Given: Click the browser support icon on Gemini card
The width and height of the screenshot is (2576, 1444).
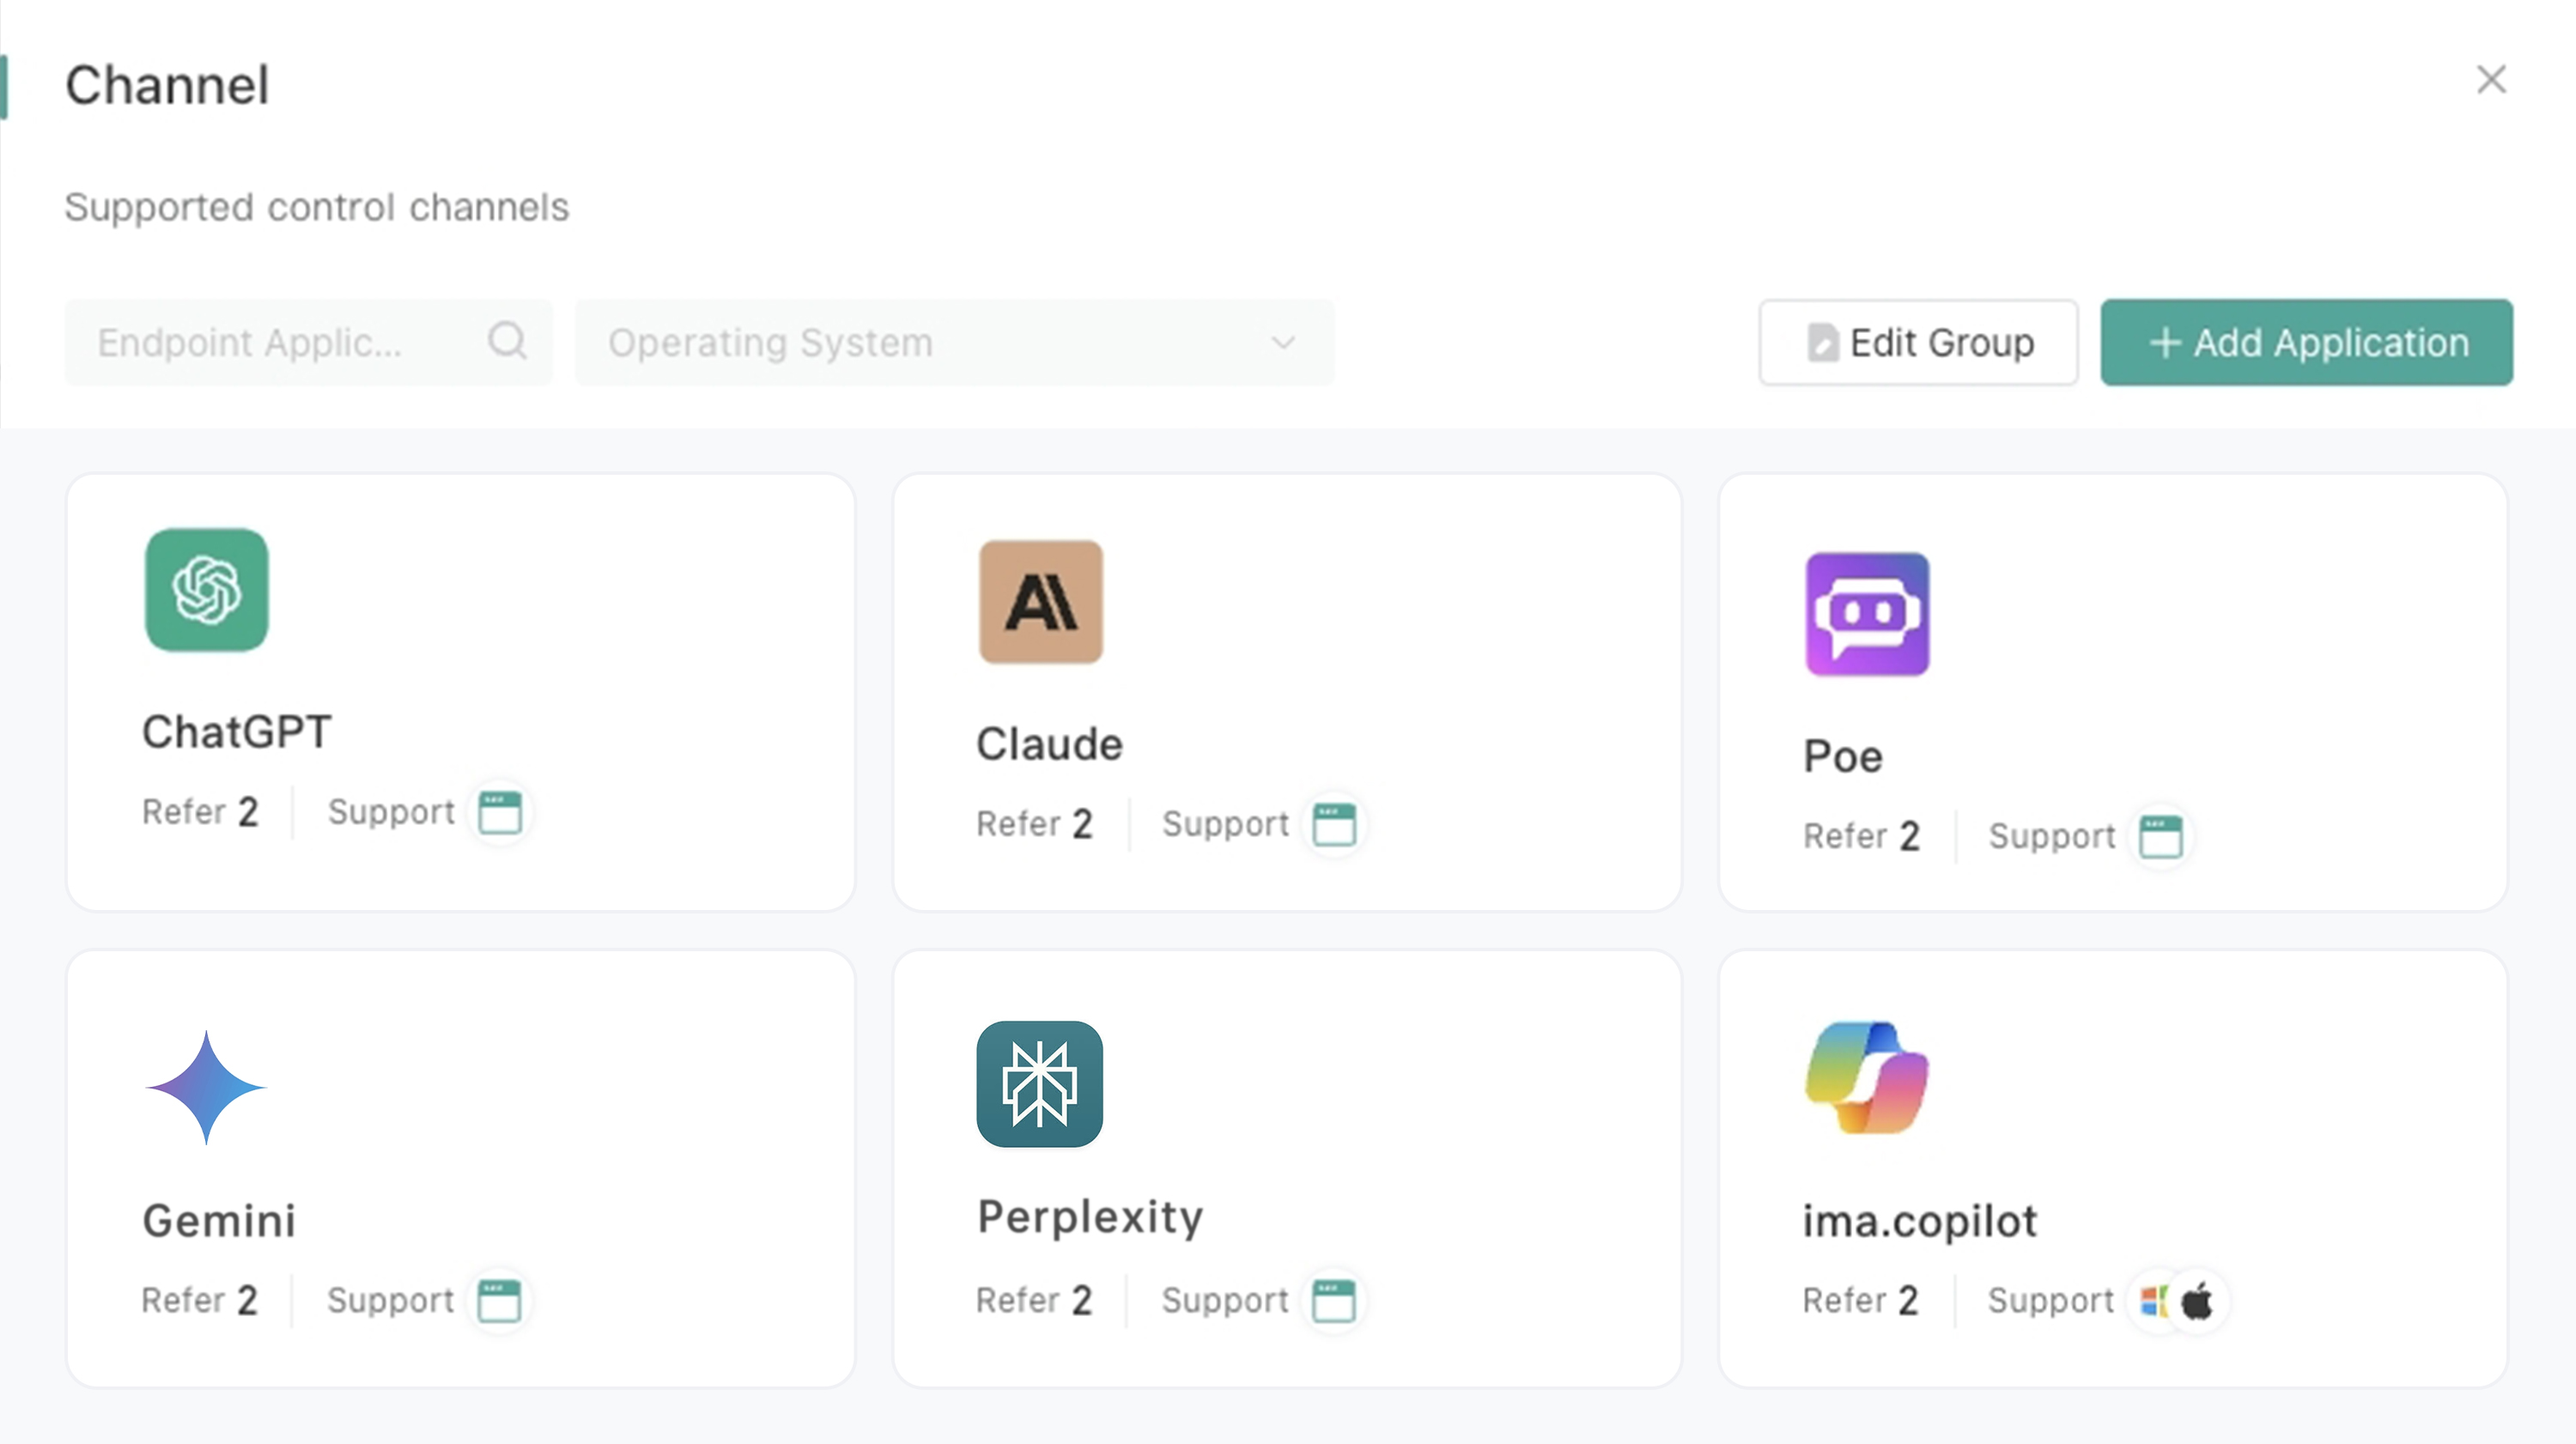Looking at the screenshot, I should click(499, 1300).
